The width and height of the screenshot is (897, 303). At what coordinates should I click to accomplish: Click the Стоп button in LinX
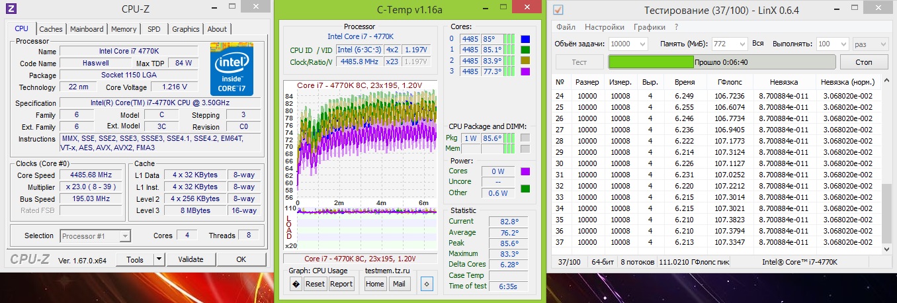click(x=864, y=62)
